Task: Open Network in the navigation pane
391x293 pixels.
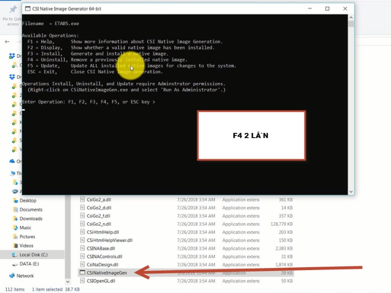Action: tap(25, 275)
